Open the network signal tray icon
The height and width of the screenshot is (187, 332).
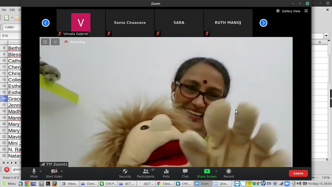click(x=281, y=183)
